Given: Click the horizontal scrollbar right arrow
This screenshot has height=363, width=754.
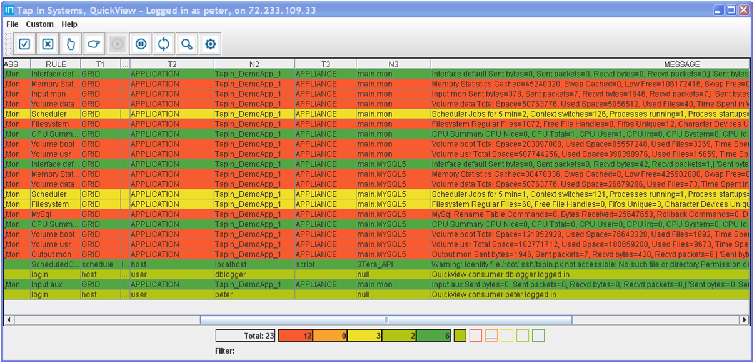Looking at the screenshot, I should click(744, 320).
